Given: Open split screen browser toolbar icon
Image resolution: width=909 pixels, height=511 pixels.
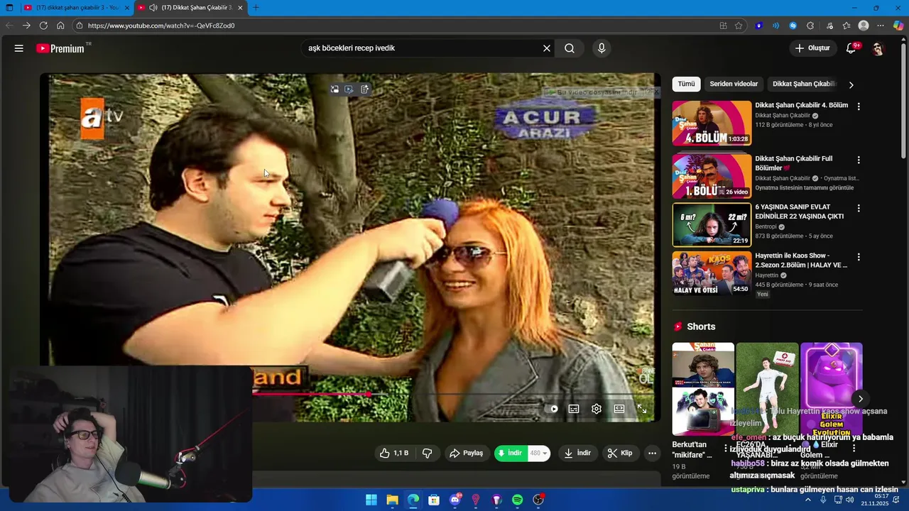Looking at the screenshot, I should pos(723,26).
